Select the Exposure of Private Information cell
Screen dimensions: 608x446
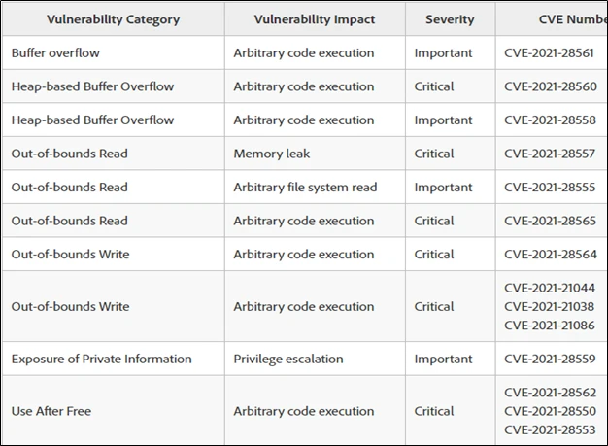click(x=102, y=359)
